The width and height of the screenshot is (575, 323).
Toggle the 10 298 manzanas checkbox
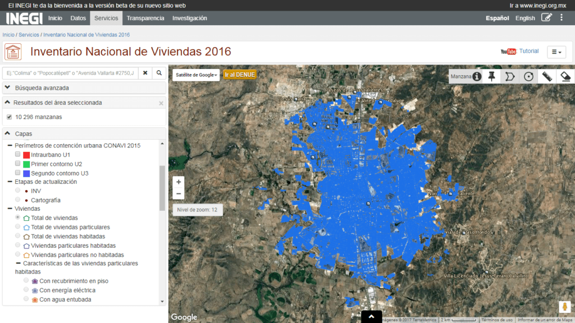click(9, 117)
